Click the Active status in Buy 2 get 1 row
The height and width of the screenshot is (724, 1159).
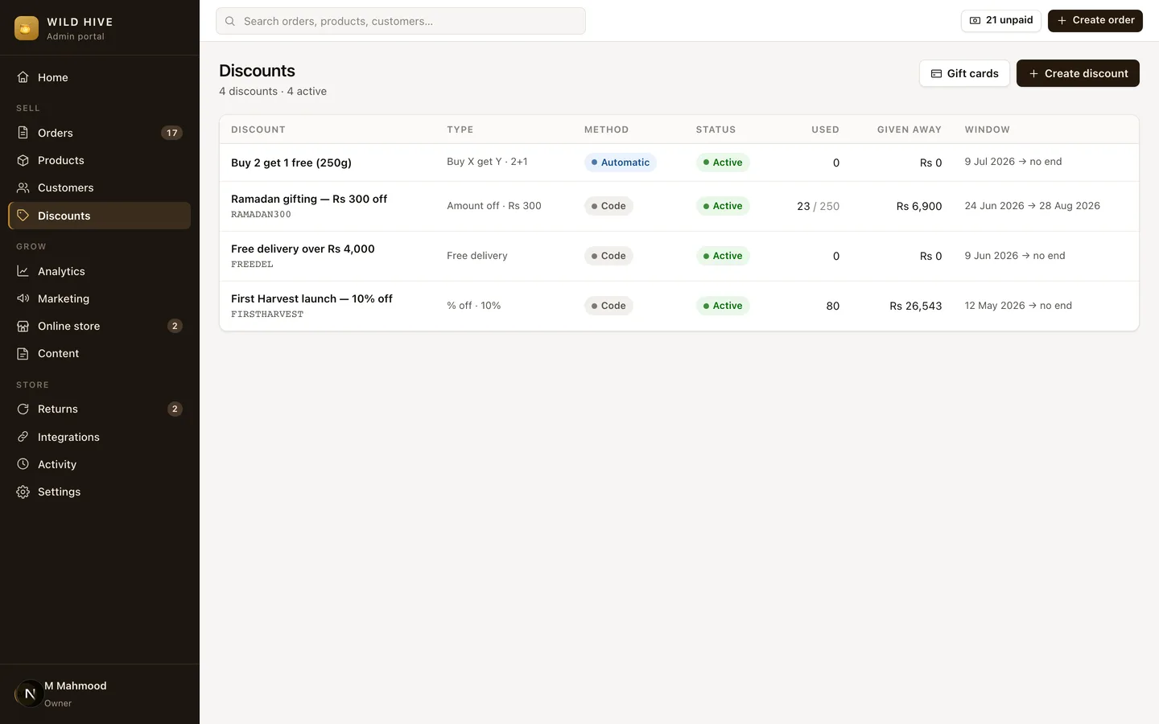pos(723,162)
